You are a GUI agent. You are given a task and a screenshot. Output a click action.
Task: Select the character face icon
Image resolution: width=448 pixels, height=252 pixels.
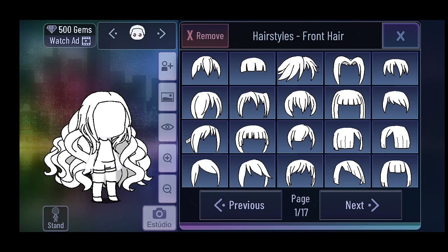pos(137,33)
